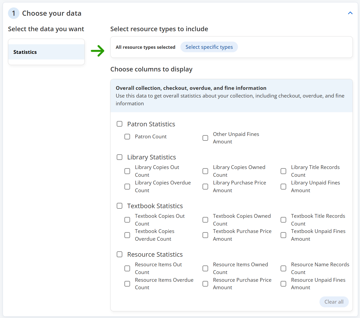Check Resource Name Records Count box
The height and width of the screenshot is (318, 360).
pos(284,268)
